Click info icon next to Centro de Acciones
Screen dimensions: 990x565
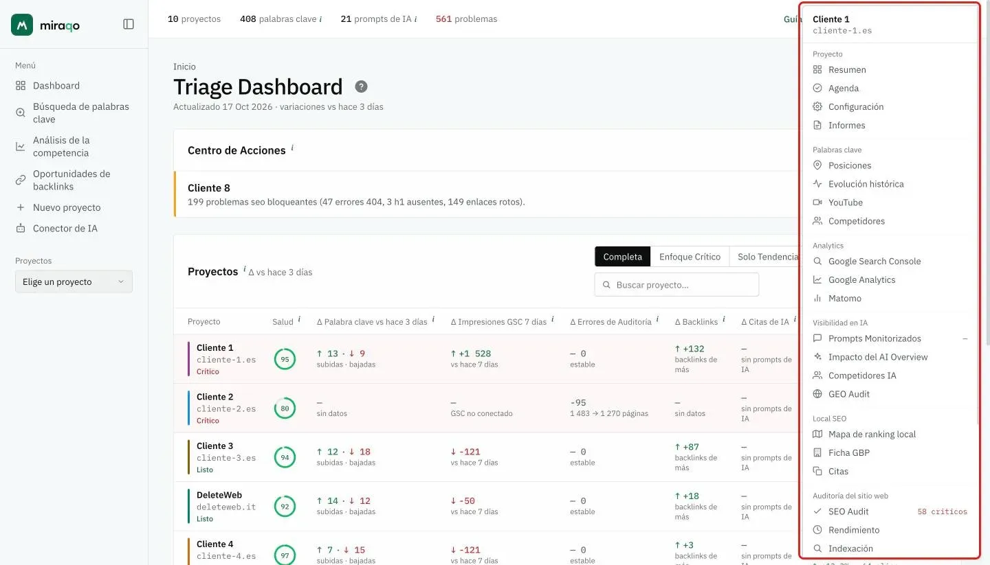point(292,148)
